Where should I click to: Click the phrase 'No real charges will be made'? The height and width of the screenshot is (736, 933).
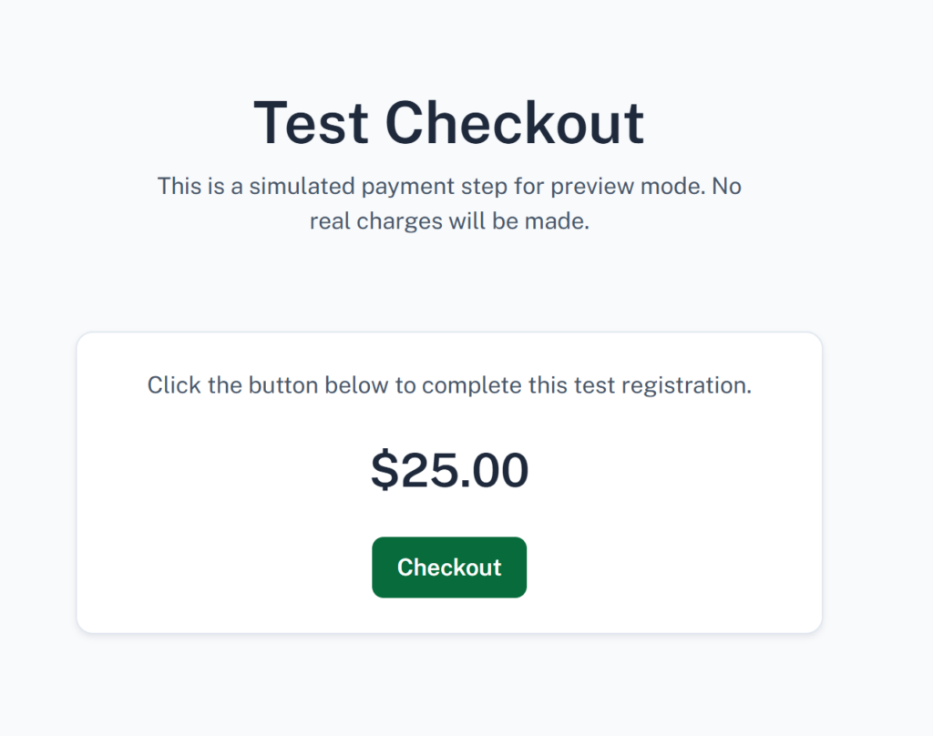pyautogui.click(x=451, y=220)
